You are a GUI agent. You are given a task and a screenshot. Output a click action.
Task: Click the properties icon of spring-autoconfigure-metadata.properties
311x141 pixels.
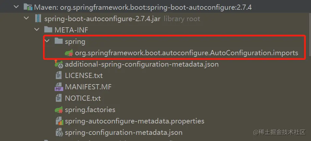[59, 121]
